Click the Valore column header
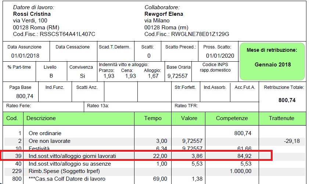 coord(189,118)
